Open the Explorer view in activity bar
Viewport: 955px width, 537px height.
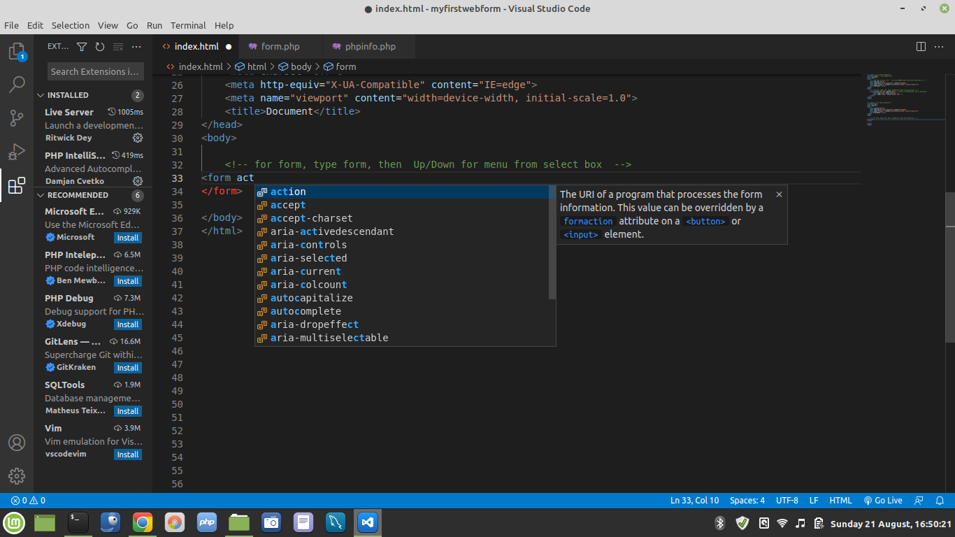tap(17, 52)
